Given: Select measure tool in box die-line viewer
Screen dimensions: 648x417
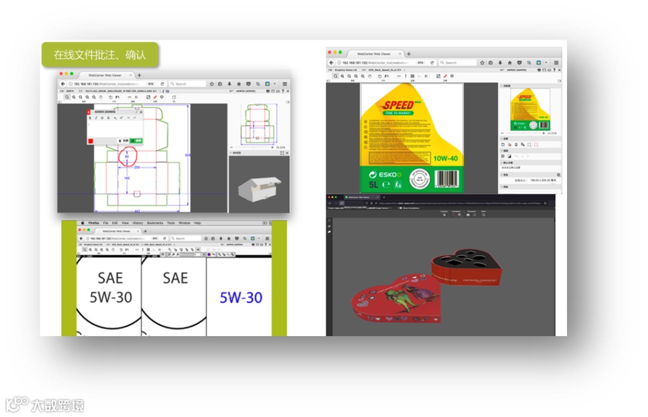Looking at the screenshot, I should click(x=130, y=97).
